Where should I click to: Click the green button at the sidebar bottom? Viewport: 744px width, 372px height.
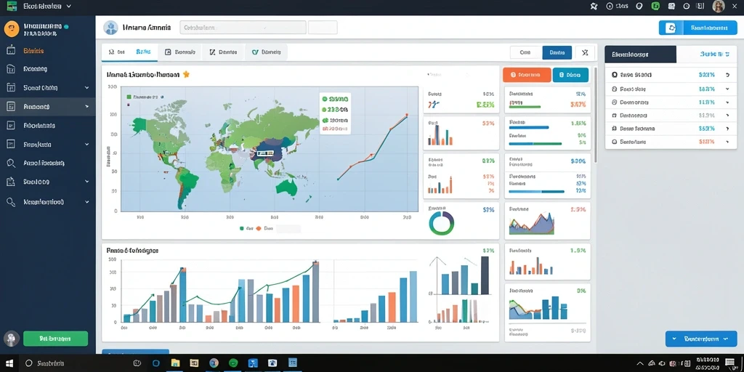coord(55,339)
